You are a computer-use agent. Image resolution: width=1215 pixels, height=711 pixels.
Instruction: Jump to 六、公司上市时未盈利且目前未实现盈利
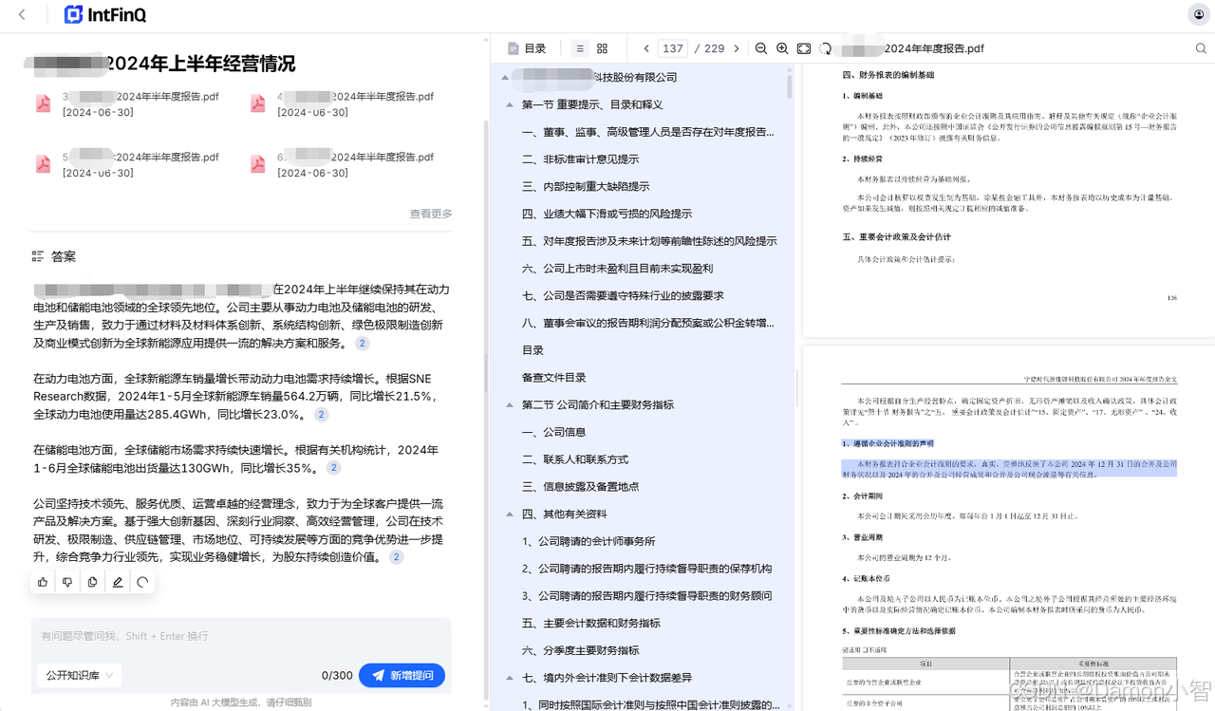[617, 269]
